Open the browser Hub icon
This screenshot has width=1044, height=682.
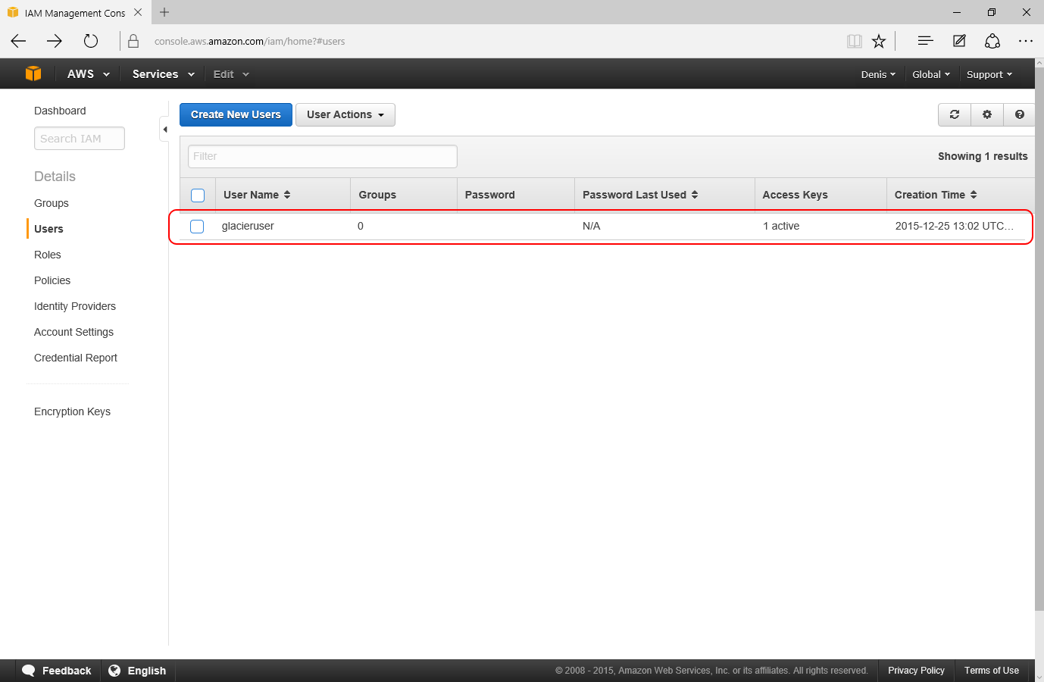click(925, 41)
